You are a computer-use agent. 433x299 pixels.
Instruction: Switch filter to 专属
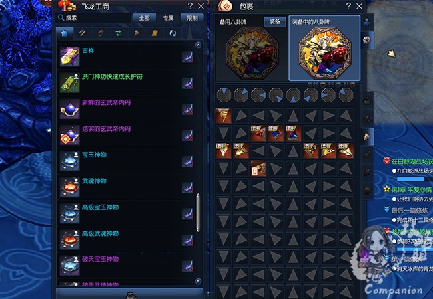point(168,18)
